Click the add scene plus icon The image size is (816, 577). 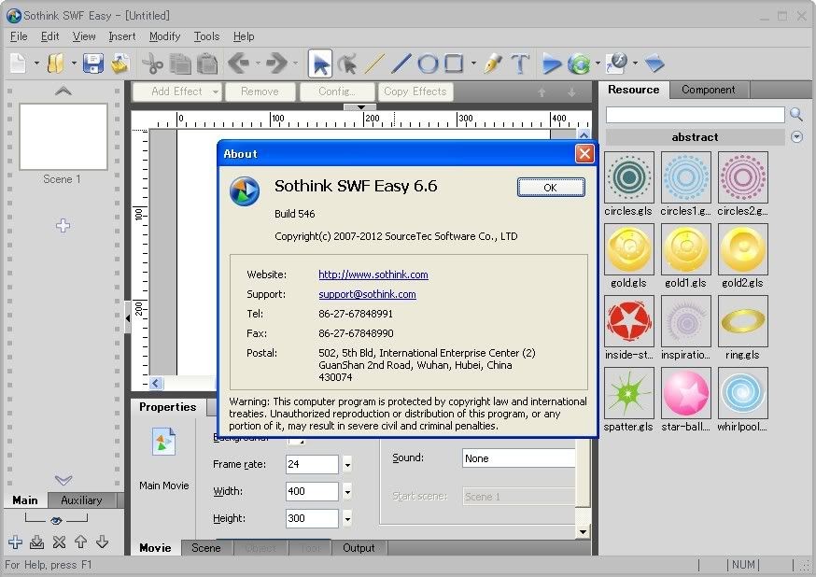[63, 225]
